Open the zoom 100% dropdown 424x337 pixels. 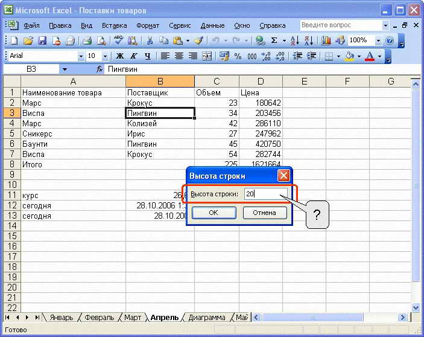(378, 40)
